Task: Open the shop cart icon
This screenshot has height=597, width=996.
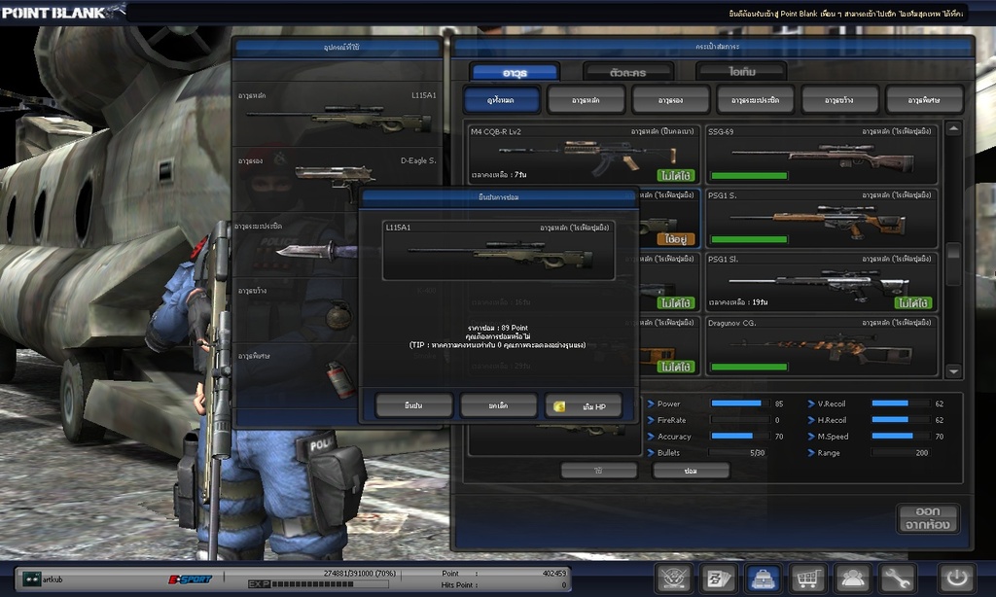Action: pos(807,578)
